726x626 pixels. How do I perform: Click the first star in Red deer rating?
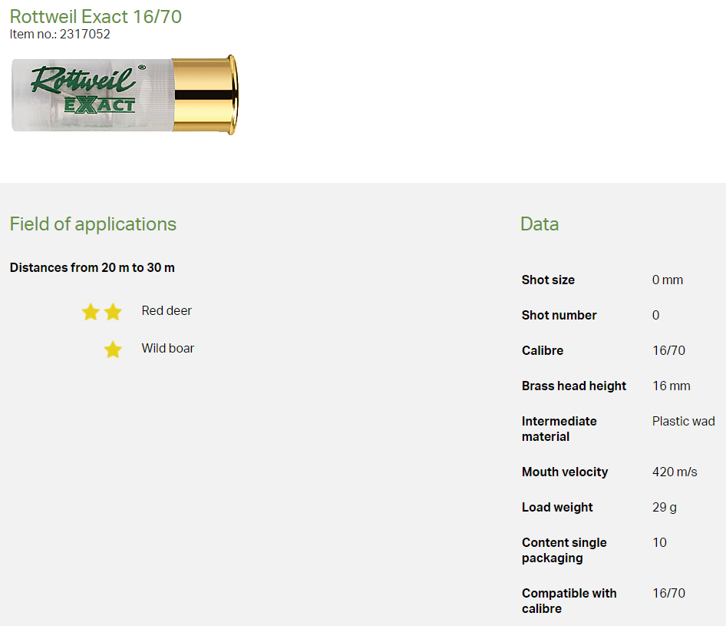tap(91, 312)
